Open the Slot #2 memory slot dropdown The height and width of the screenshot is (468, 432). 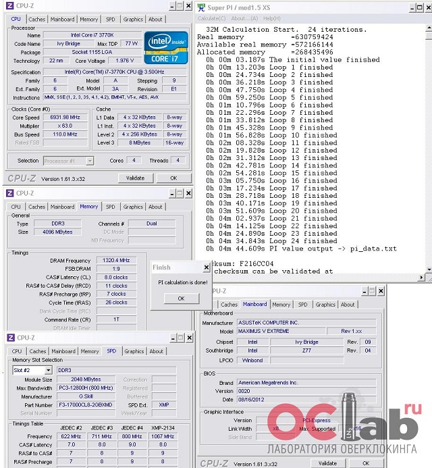[x=48, y=370]
